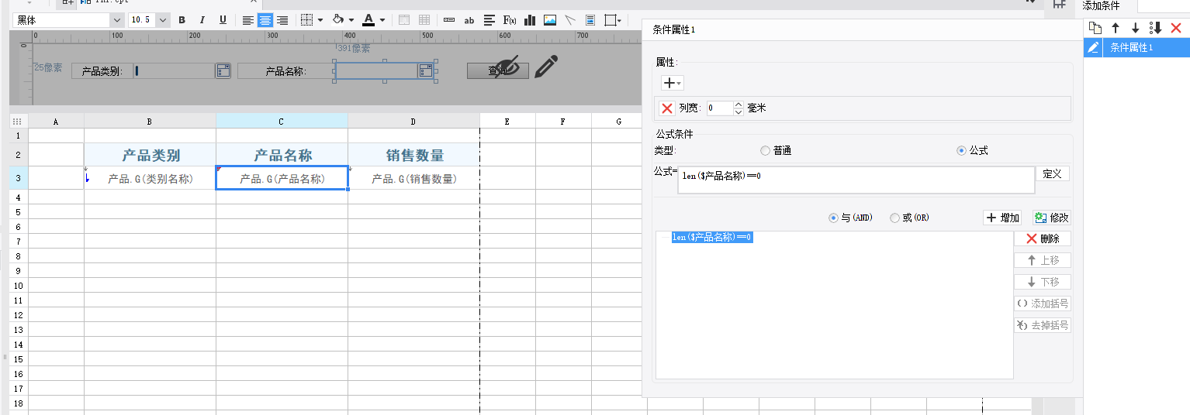The width and height of the screenshot is (1190, 415).
Task: Delete condition with red X in list toolbar
Action: pyautogui.click(x=1176, y=28)
